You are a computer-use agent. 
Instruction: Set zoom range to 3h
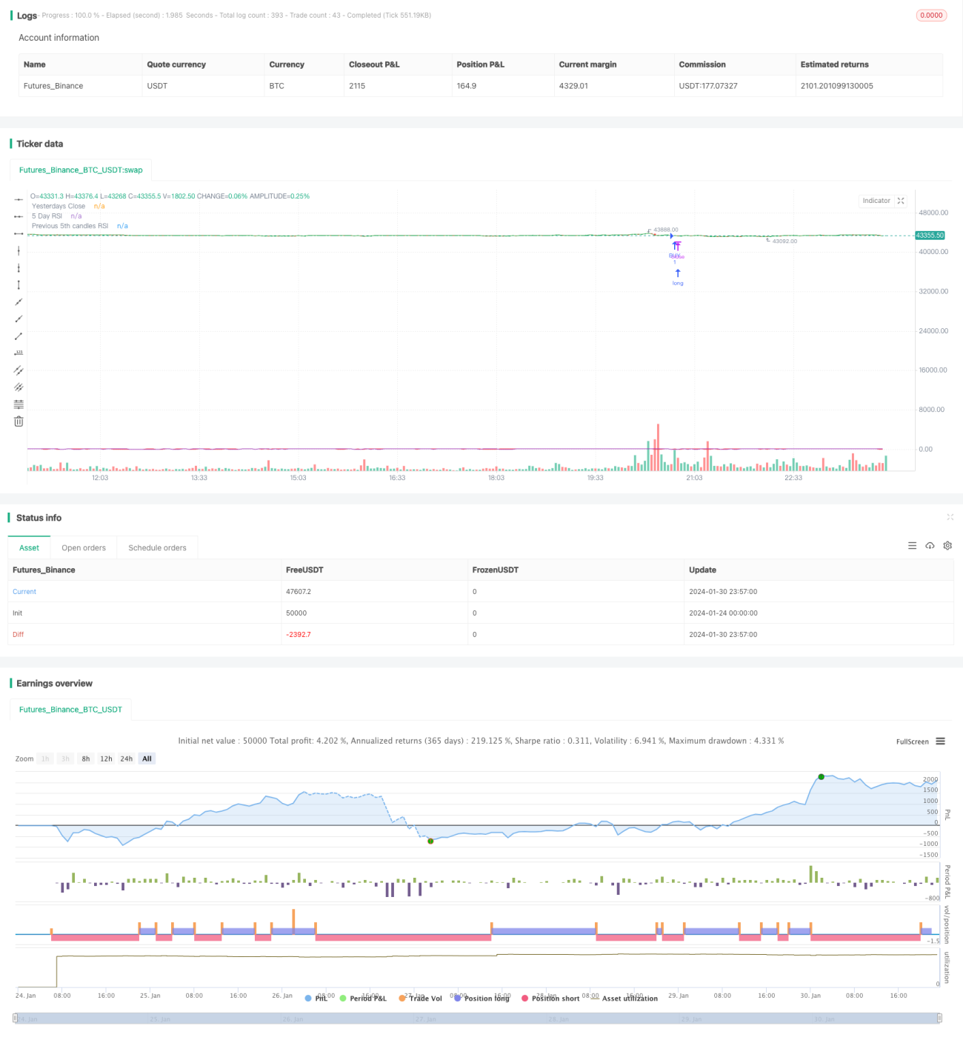tap(65, 759)
